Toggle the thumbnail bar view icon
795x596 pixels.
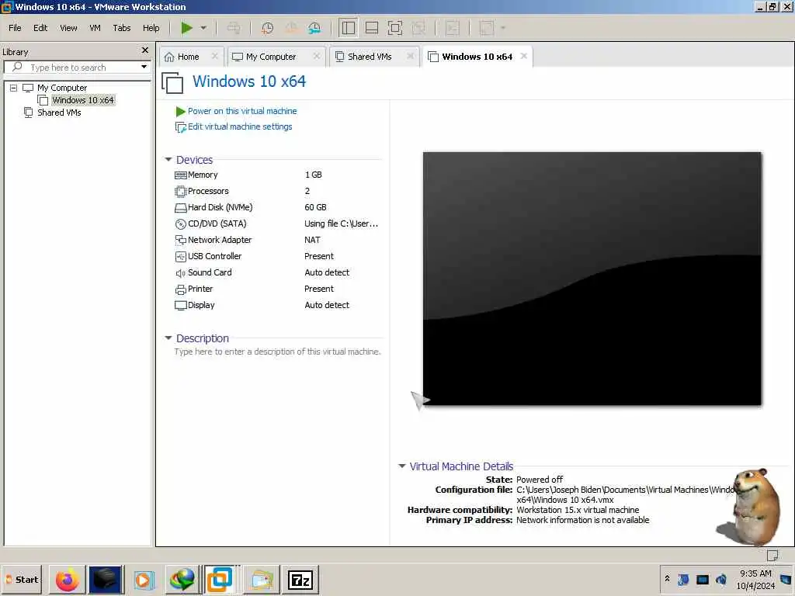point(372,28)
